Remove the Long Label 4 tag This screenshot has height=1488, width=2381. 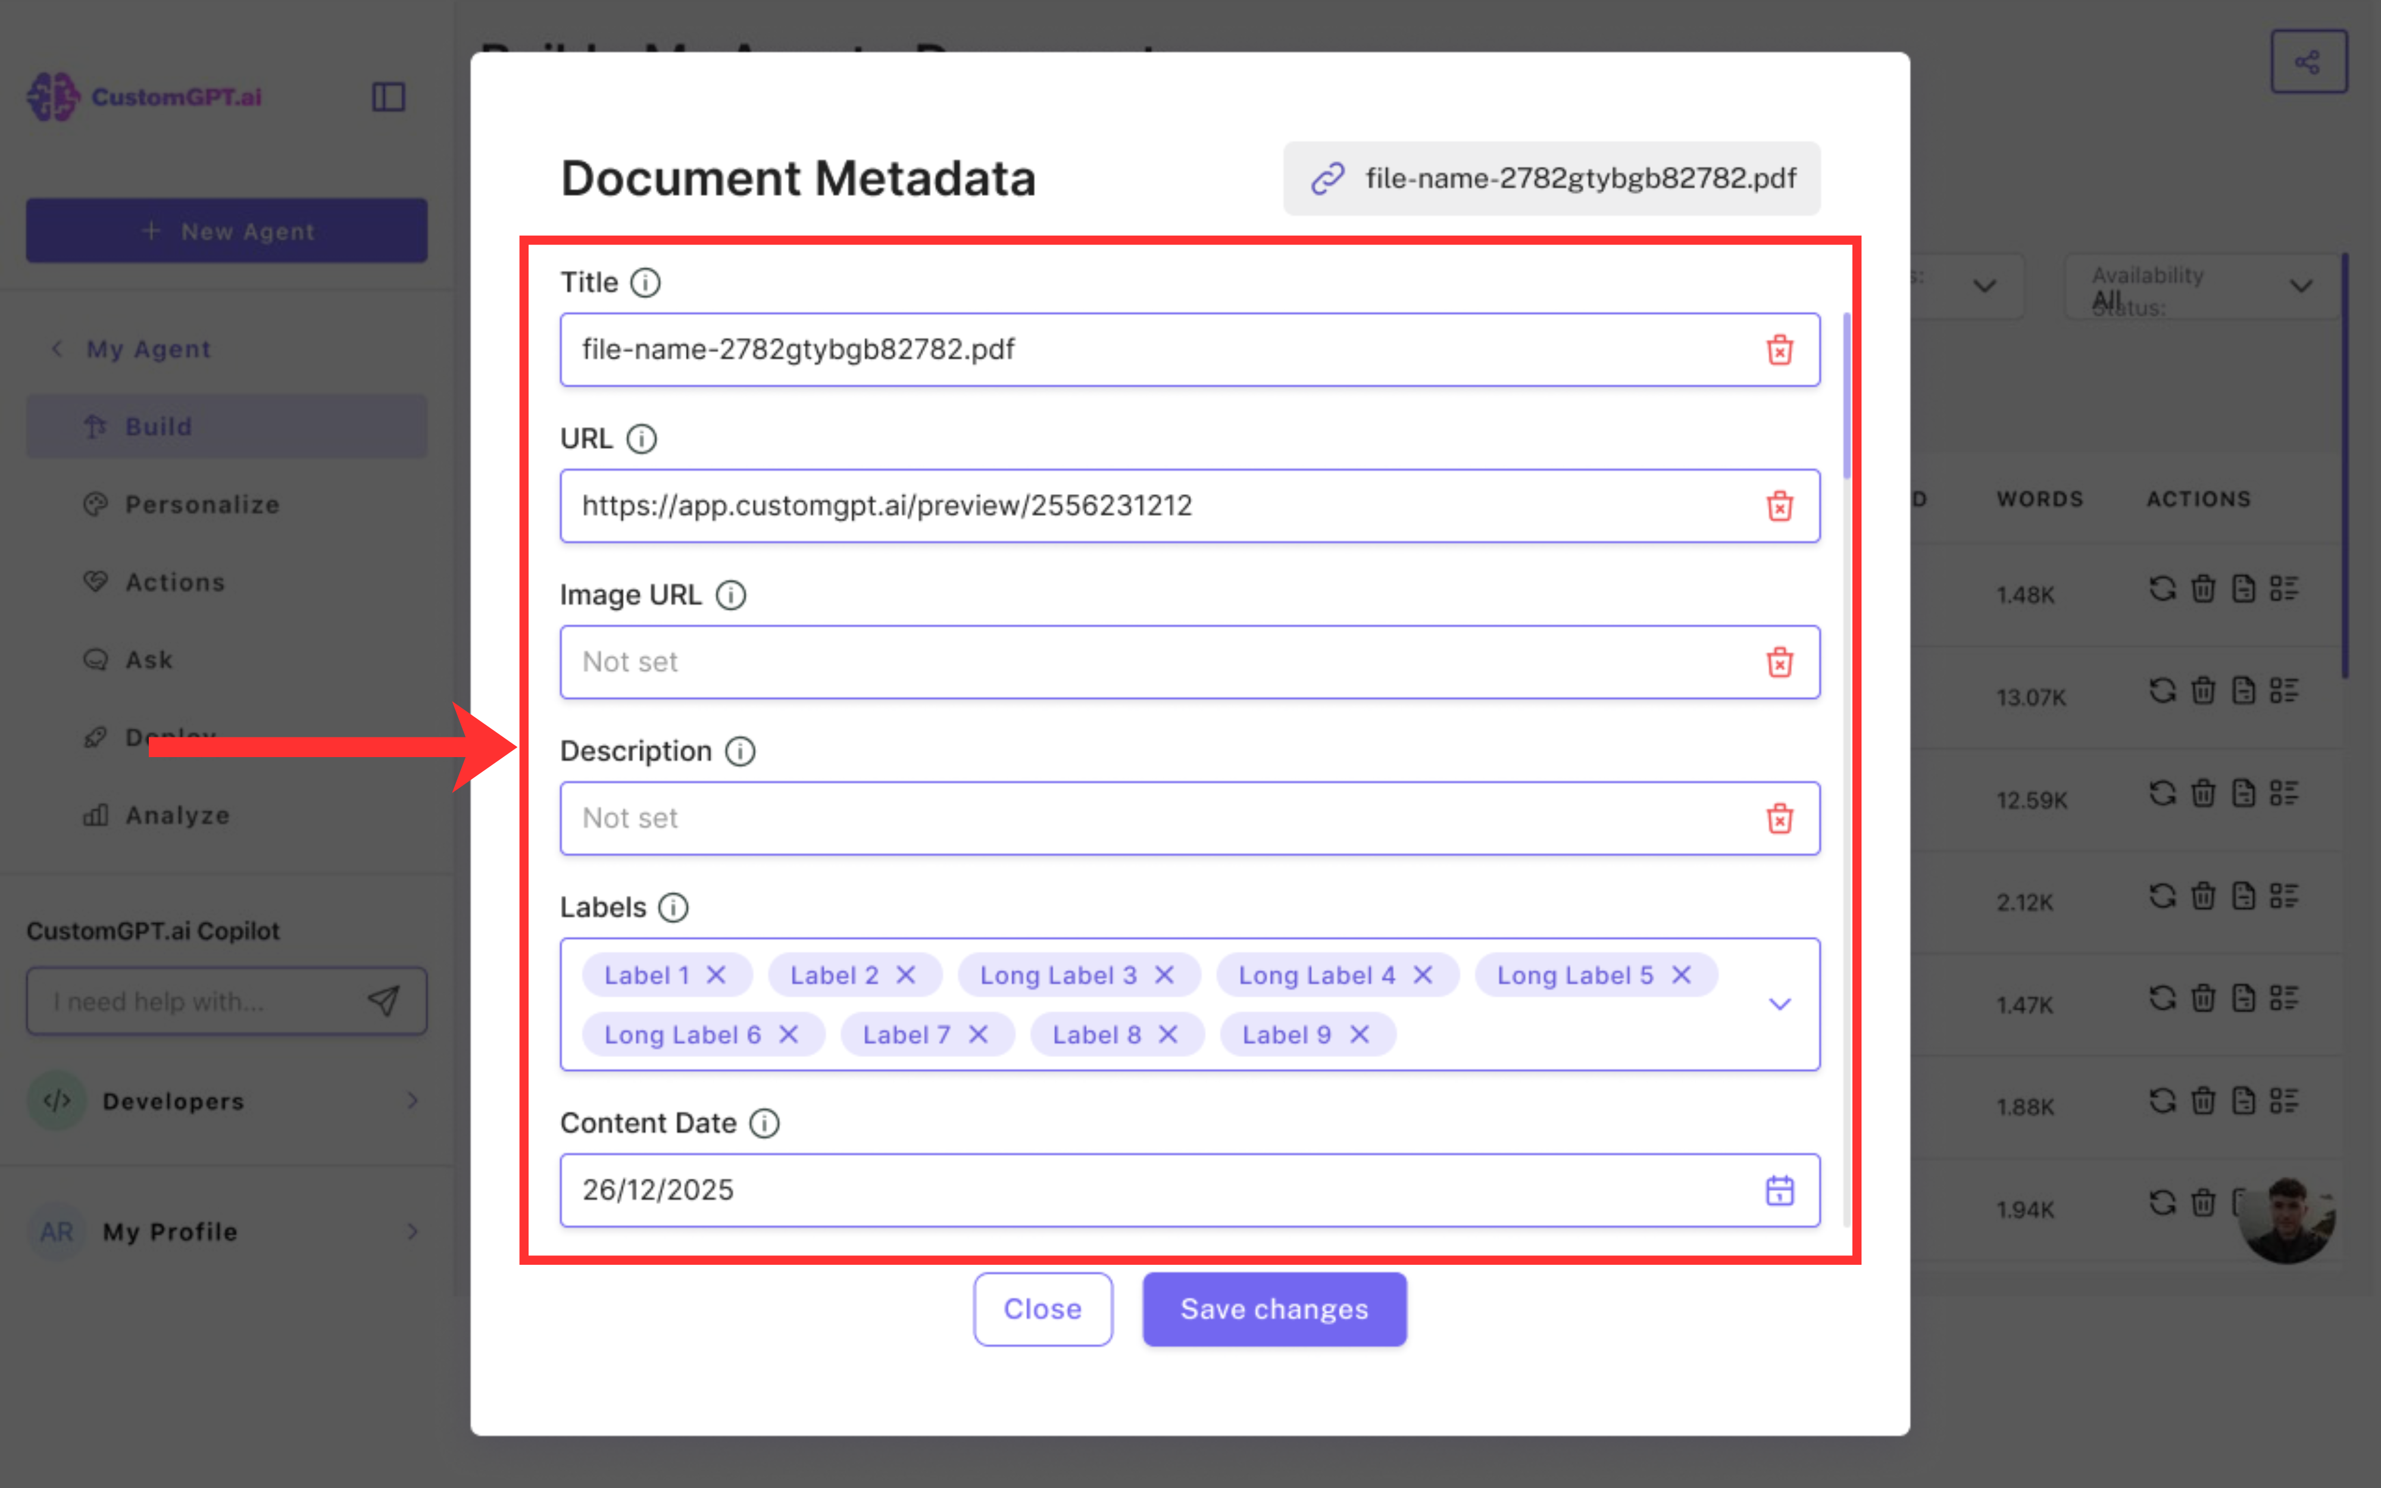click(1423, 976)
